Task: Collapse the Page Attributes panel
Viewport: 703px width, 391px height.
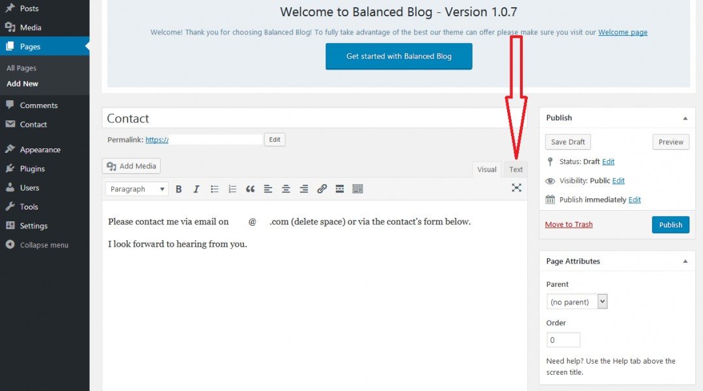Action: tap(685, 262)
